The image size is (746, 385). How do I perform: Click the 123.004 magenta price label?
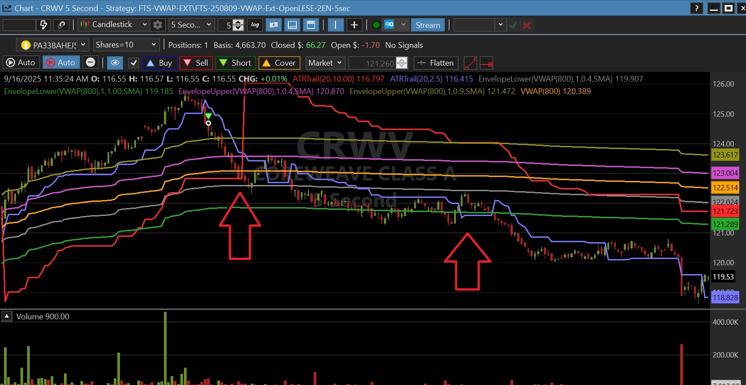[x=725, y=173]
